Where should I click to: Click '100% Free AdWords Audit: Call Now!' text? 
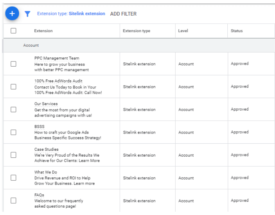[68, 93]
